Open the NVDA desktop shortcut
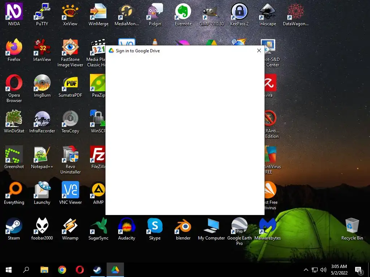Image resolution: width=370 pixels, height=277 pixels. click(14, 14)
